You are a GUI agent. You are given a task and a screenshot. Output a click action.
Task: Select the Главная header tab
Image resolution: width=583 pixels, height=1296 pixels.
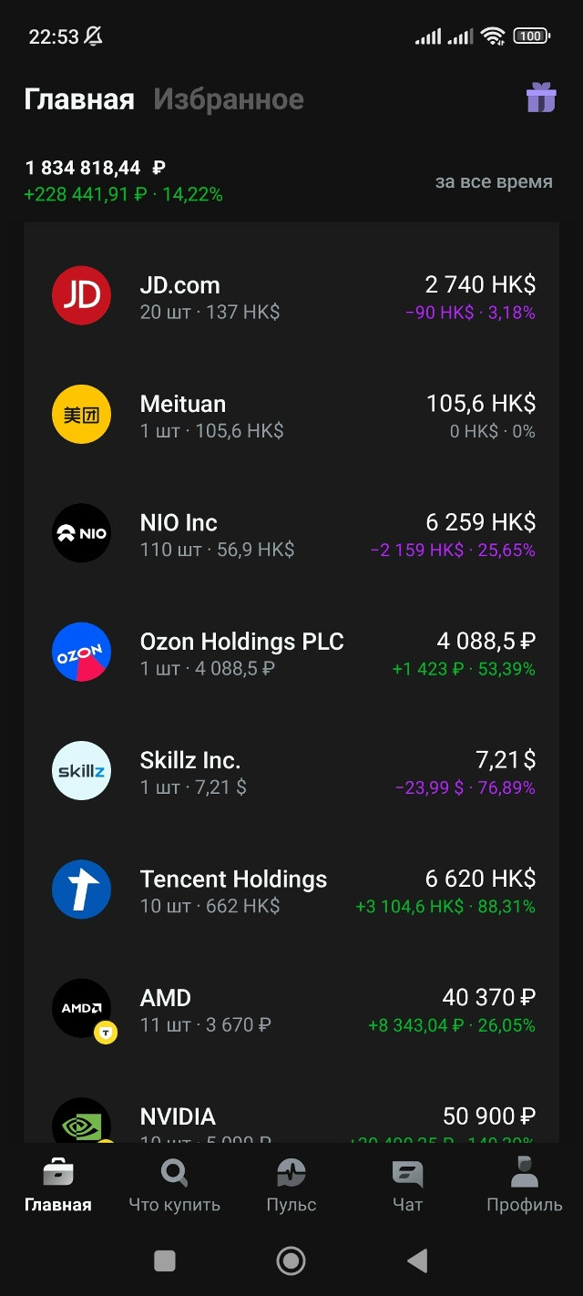point(79,99)
